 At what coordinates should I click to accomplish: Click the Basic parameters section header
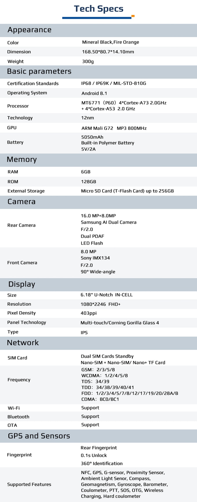click(x=39, y=72)
